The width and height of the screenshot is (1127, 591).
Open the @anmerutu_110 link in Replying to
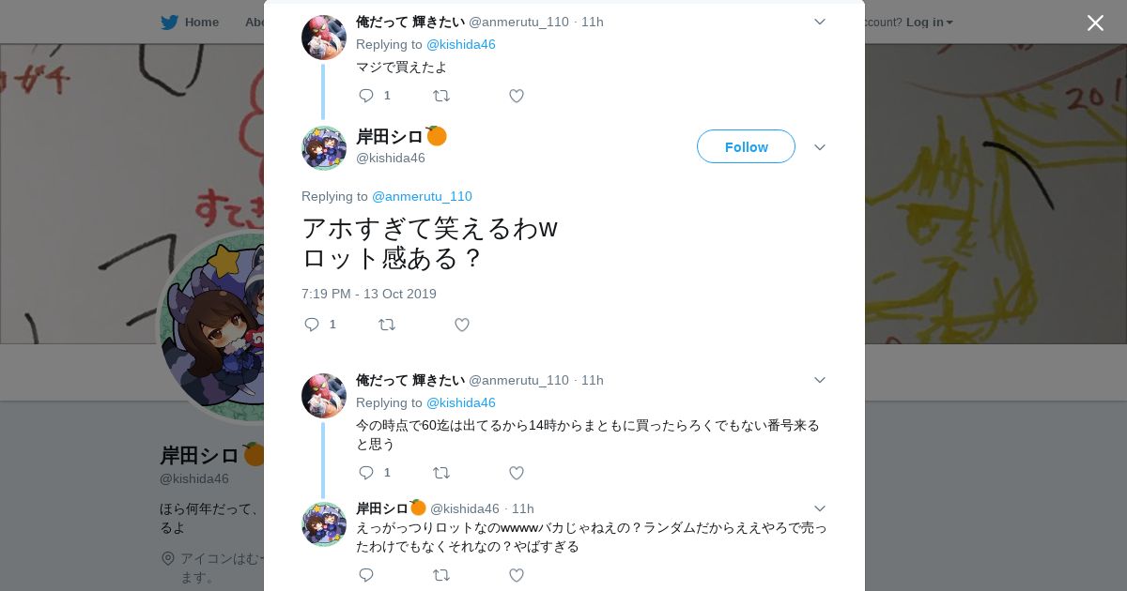pos(422,196)
